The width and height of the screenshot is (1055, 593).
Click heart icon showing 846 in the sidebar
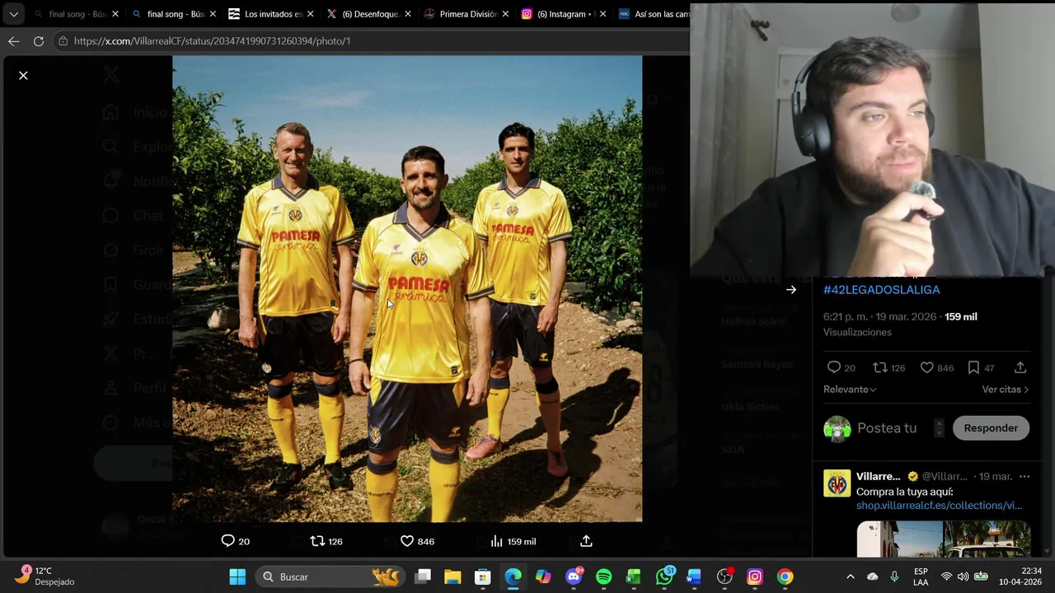click(927, 367)
